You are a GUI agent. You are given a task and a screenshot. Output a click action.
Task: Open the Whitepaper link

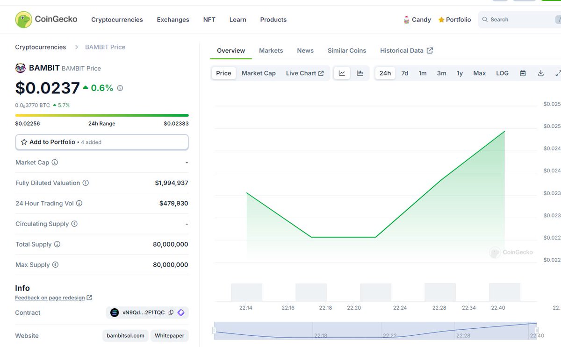(x=170, y=336)
